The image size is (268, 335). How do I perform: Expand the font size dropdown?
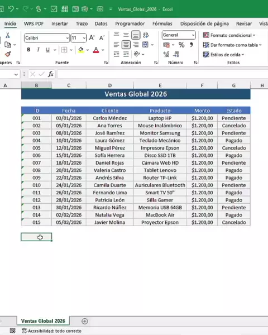click(84, 38)
